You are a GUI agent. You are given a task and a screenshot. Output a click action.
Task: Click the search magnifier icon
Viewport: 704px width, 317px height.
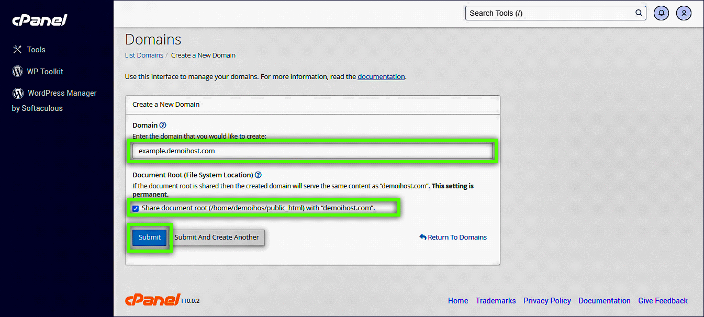[x=639, y=13]
